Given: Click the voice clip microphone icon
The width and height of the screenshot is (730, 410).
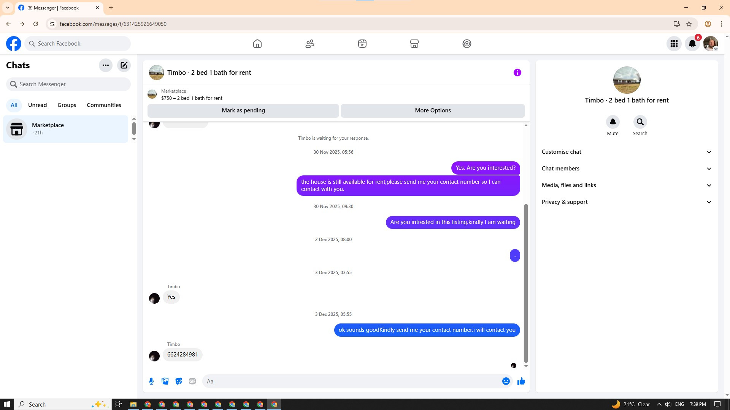Looking at the screenshot, I should (x=151, y=381).
